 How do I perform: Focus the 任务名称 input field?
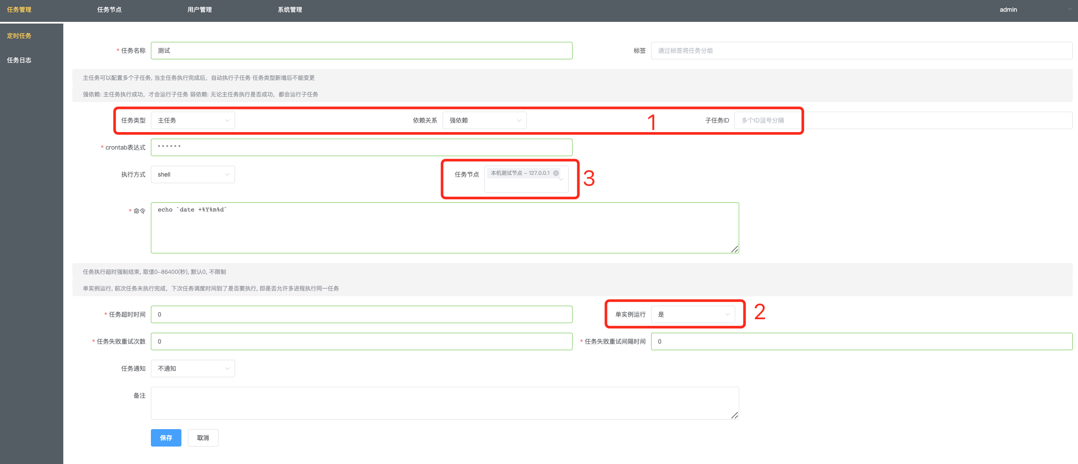point(362,51)
